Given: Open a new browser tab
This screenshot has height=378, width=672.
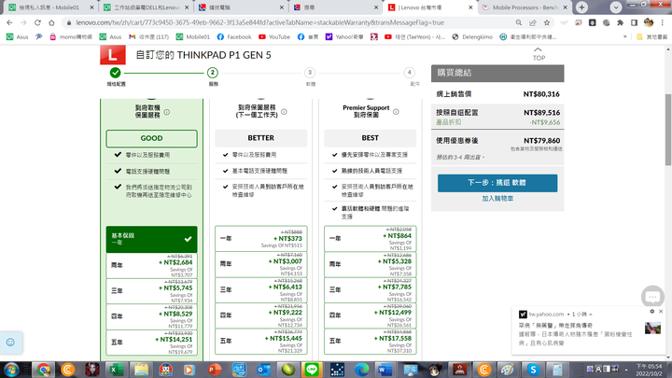Looking at the screenshot, I should 581,7.
